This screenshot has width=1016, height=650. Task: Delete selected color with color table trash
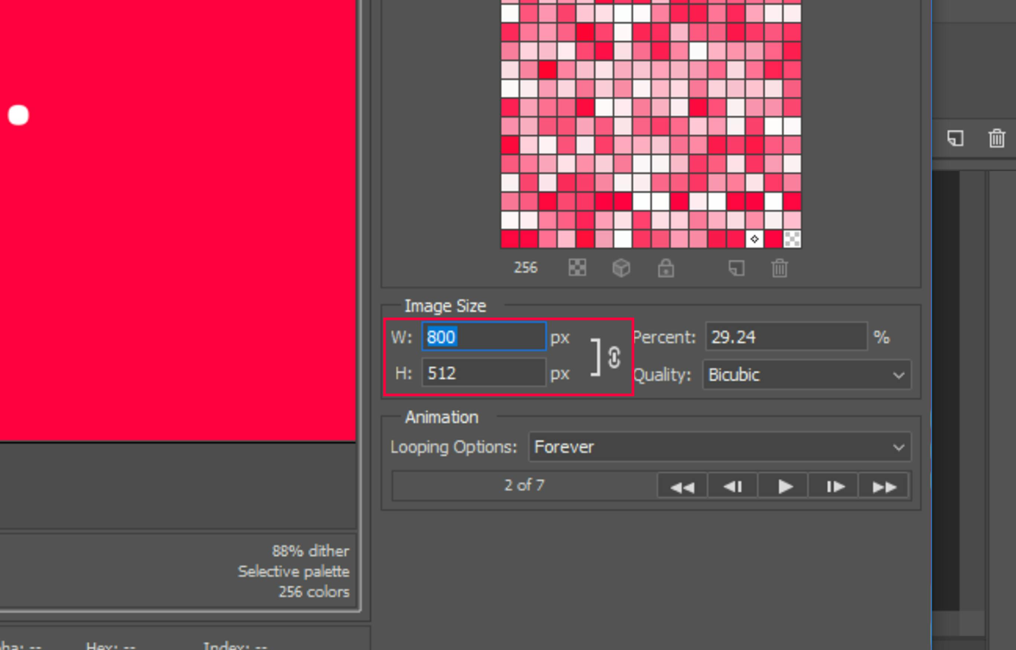(779, 268)
